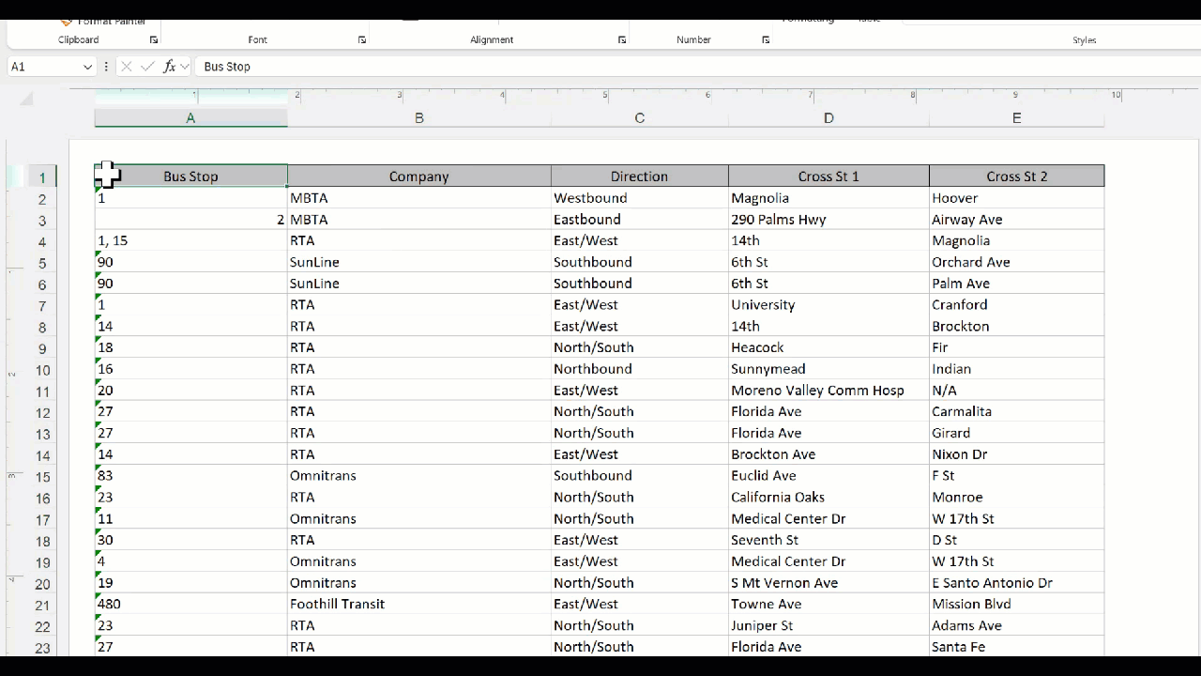
Task: Select the Orchard Ave cell
Action: (x=1016, y=263)
